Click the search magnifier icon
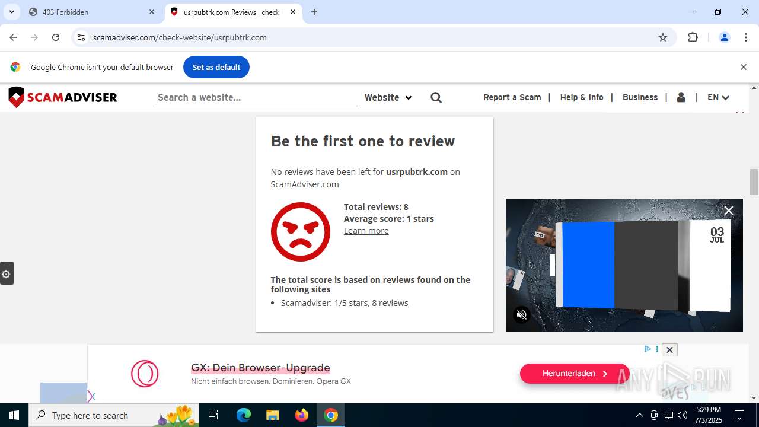Screen dimensions: 759x427 click(436, 97)
